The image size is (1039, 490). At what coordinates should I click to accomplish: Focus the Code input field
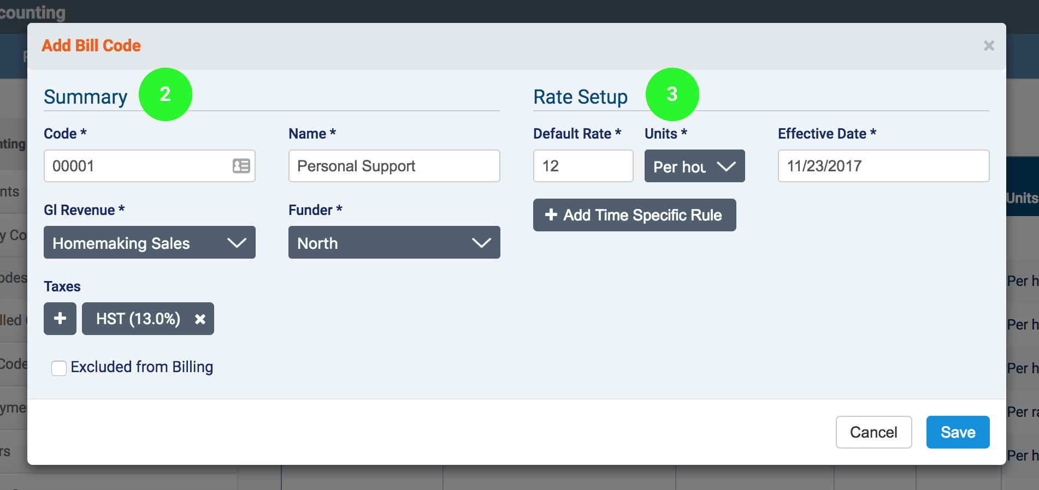[x=137, y=166]
